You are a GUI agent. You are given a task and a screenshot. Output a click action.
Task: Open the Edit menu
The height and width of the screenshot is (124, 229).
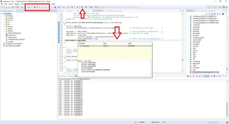[6, 4]
